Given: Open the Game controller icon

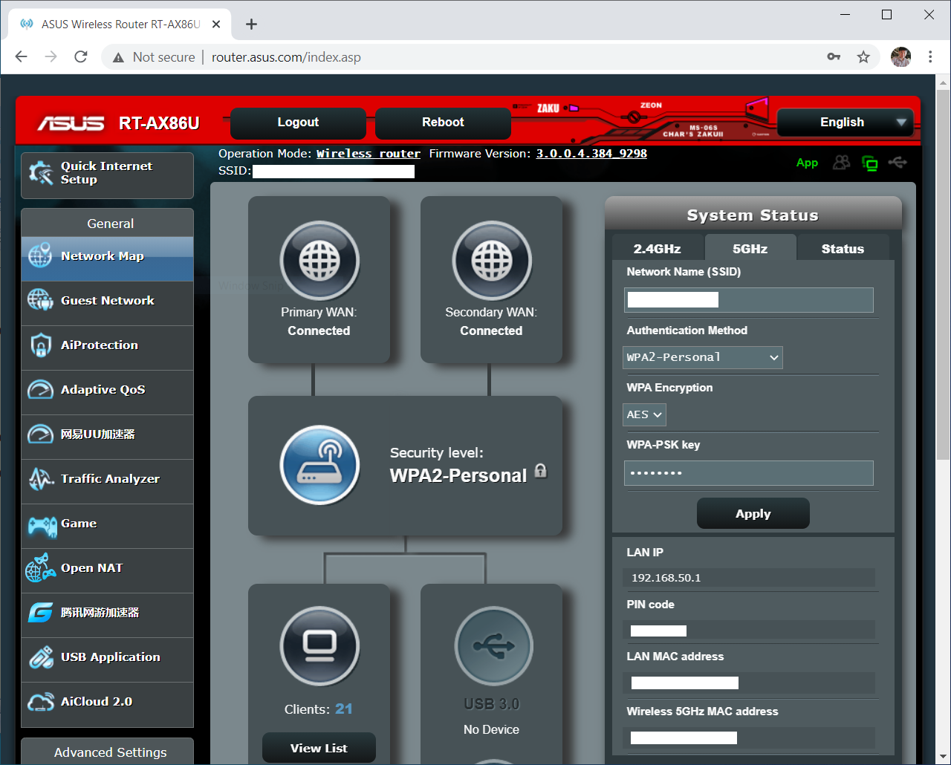Looking at the screenshot, I should (42, 526).
